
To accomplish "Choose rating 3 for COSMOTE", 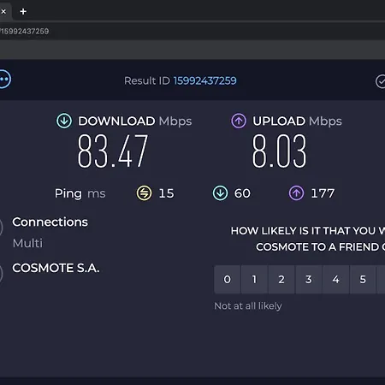I will click(309, 280).
